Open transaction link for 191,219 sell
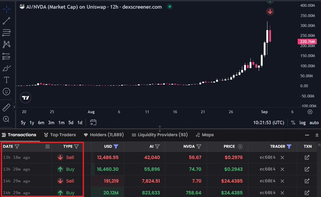 pos(307,181)
